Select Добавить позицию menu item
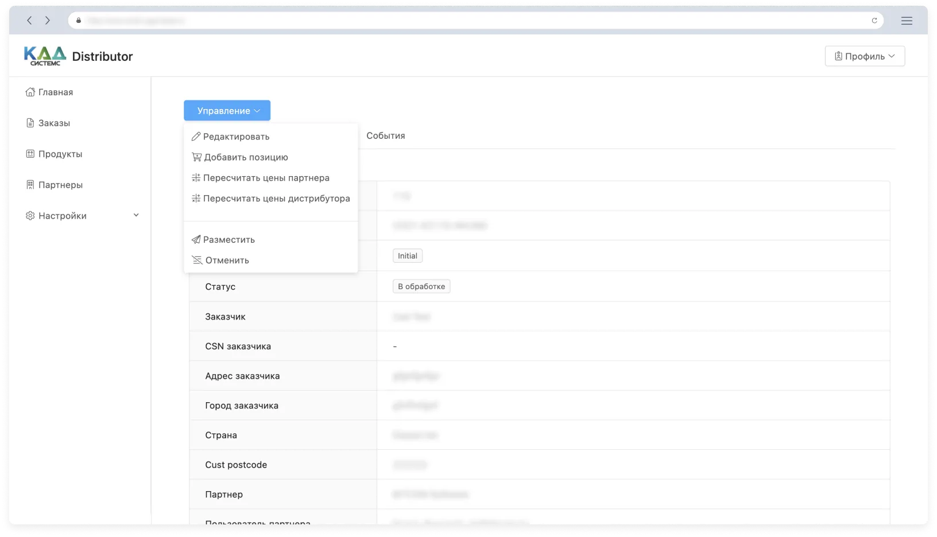 tap(246, 157)
